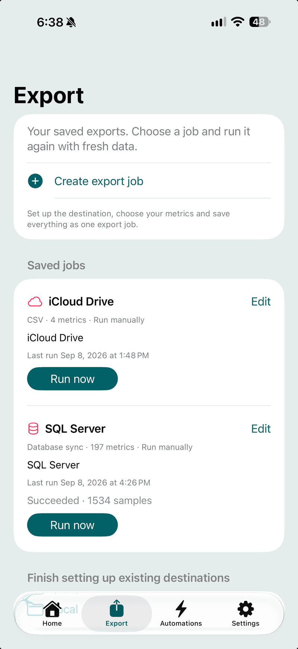Tap 'Database sync · 197 metrics' line
Viewport: 298px width, 649px height.
click(x=110, y=447)
